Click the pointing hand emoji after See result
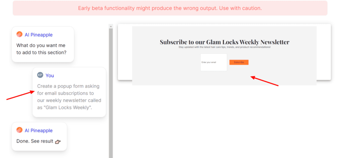Image resolution: width=340 pixels, height=158 pixels. pyautogui.click(x=58, y=141)
